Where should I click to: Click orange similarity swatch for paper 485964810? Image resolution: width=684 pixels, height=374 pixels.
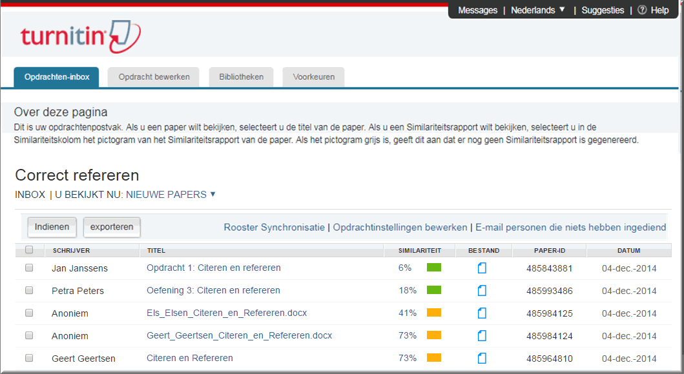pyautogui.click(x=434, y=358)
